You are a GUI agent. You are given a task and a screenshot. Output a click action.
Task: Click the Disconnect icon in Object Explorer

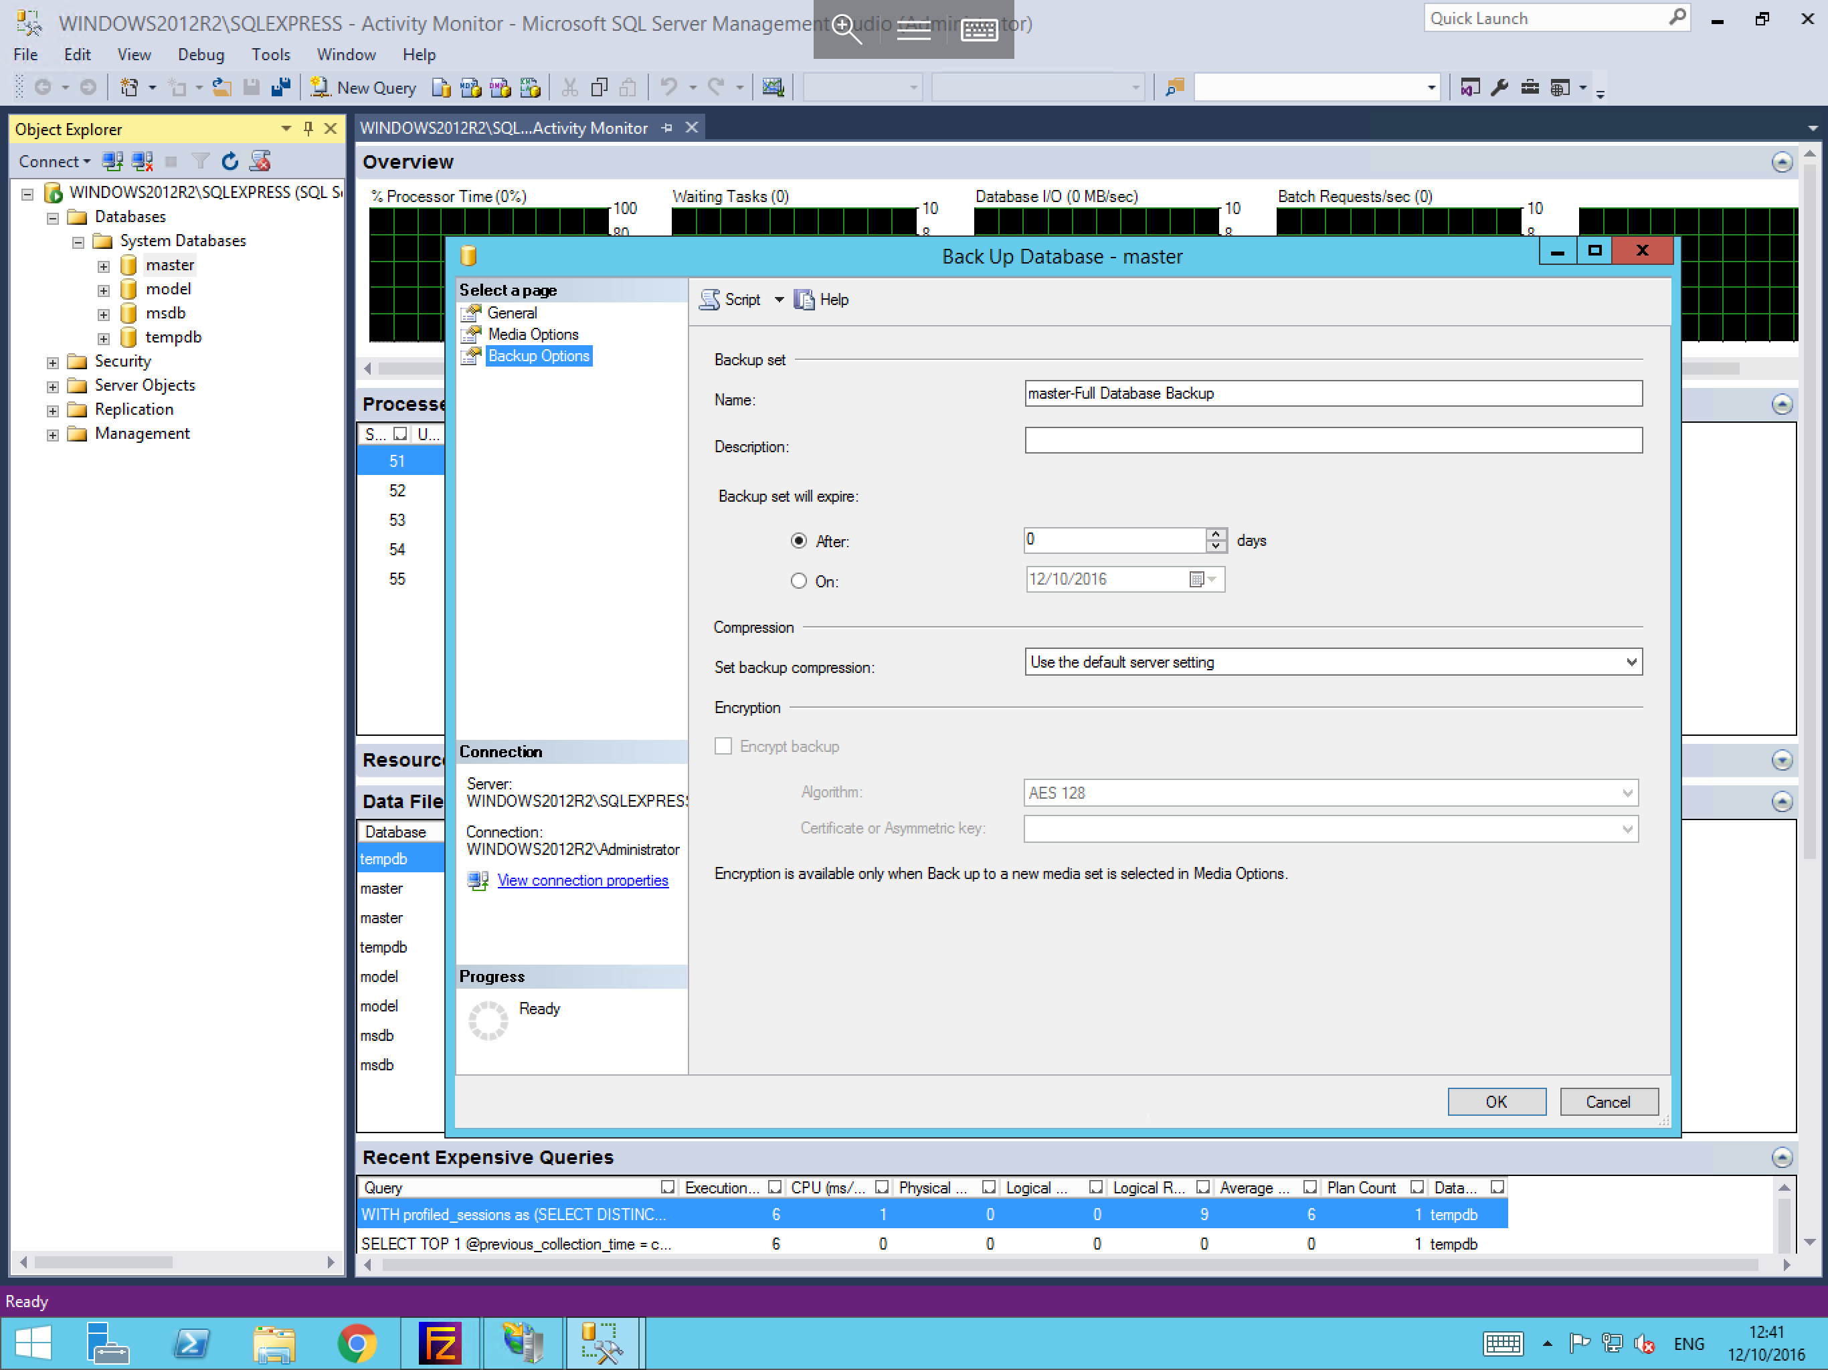click(142, 161)
